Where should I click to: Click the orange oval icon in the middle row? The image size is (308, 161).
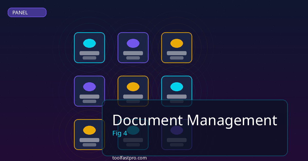pos(133,87)
